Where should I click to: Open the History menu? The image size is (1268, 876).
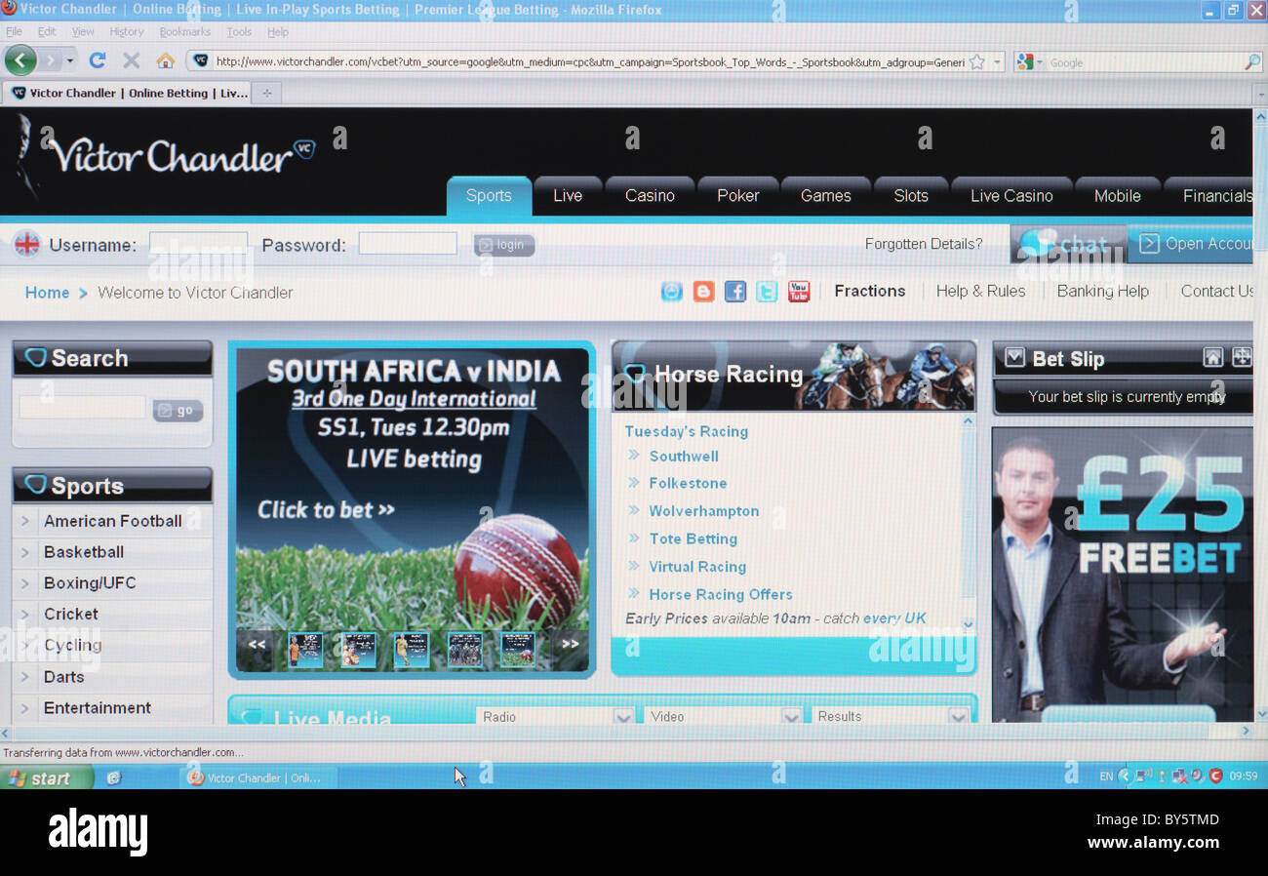(x=126, y=32)
